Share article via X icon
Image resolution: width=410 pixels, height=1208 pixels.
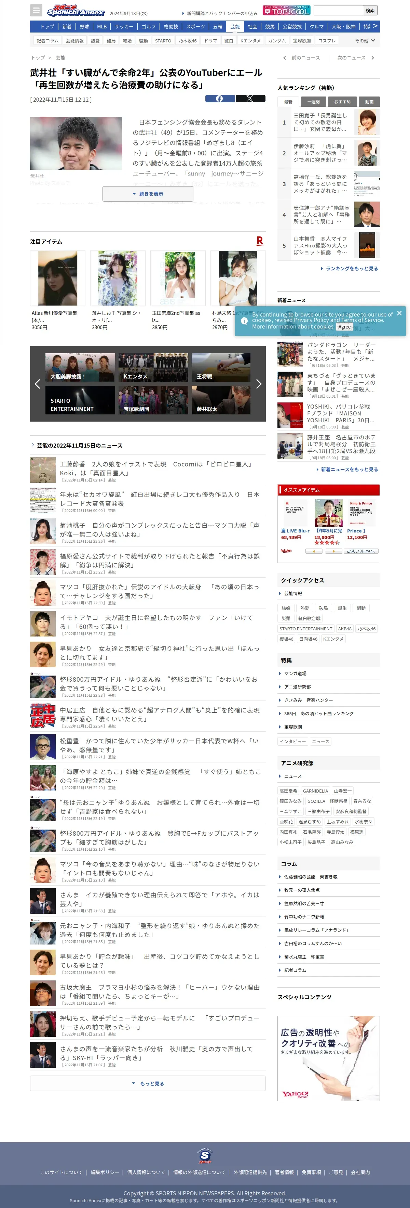[250, 99]
